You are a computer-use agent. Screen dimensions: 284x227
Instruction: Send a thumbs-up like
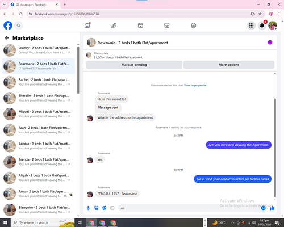click(x=272, y=208)
